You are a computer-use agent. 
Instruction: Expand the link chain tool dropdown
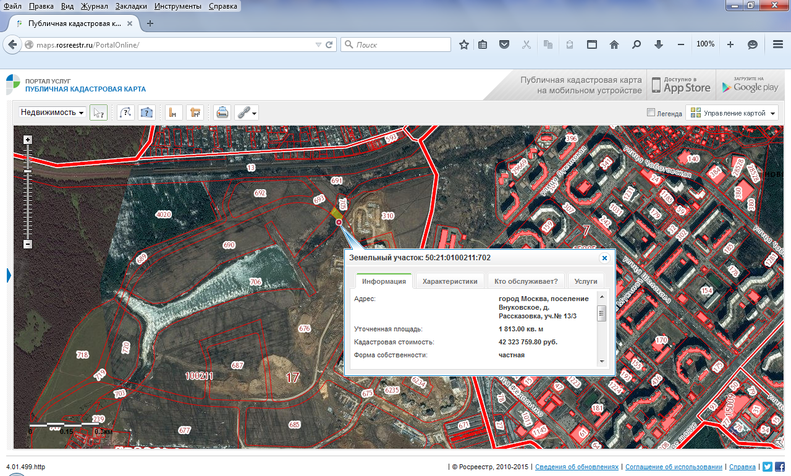(x=247, y=113)
